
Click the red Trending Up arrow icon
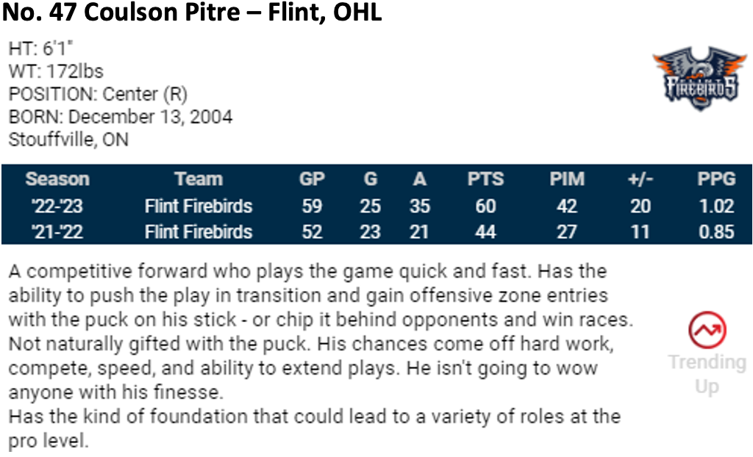tap(707, 331)
